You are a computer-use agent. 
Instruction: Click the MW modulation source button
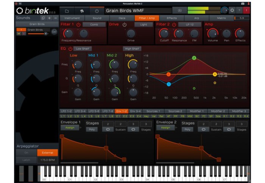click(190, 116)
